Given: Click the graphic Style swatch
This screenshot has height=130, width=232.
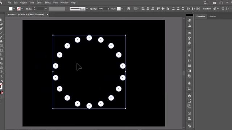Looking at the screenshot, I should 119,9.
